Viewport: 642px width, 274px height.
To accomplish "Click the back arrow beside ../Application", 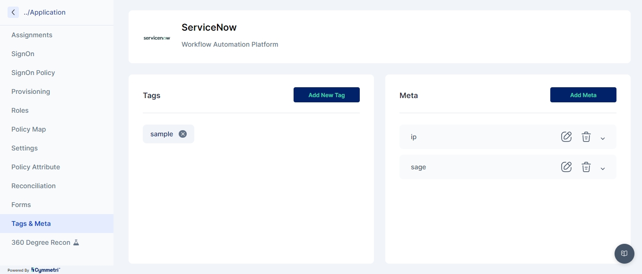I will [x=13, y=12].
